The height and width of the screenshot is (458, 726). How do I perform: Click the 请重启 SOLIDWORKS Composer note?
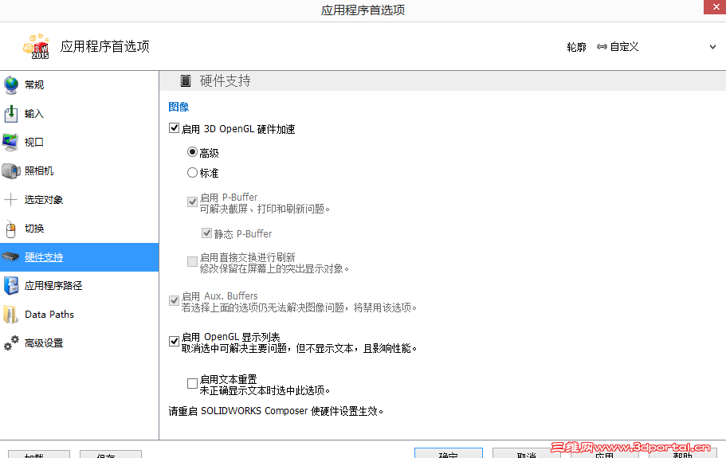point(276,411)
